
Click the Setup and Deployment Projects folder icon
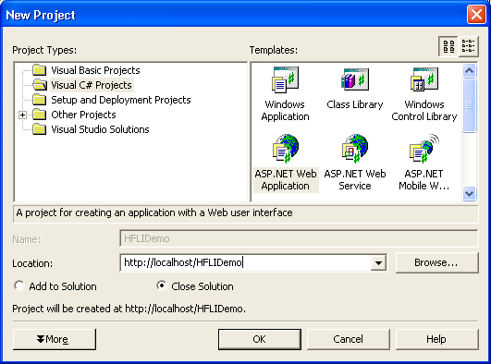tap(40, 100)
